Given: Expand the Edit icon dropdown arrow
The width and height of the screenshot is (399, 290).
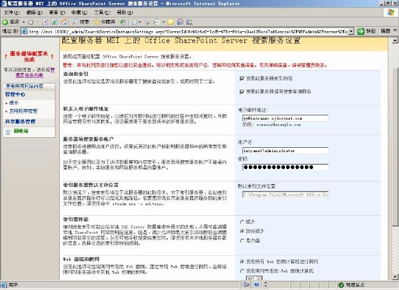Looking at the screenshot, I should click(x=163, y=22).
